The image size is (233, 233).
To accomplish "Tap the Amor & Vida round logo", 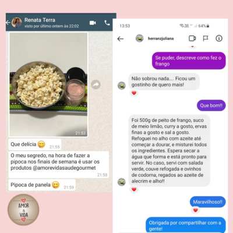I will (x=23, y=210).
